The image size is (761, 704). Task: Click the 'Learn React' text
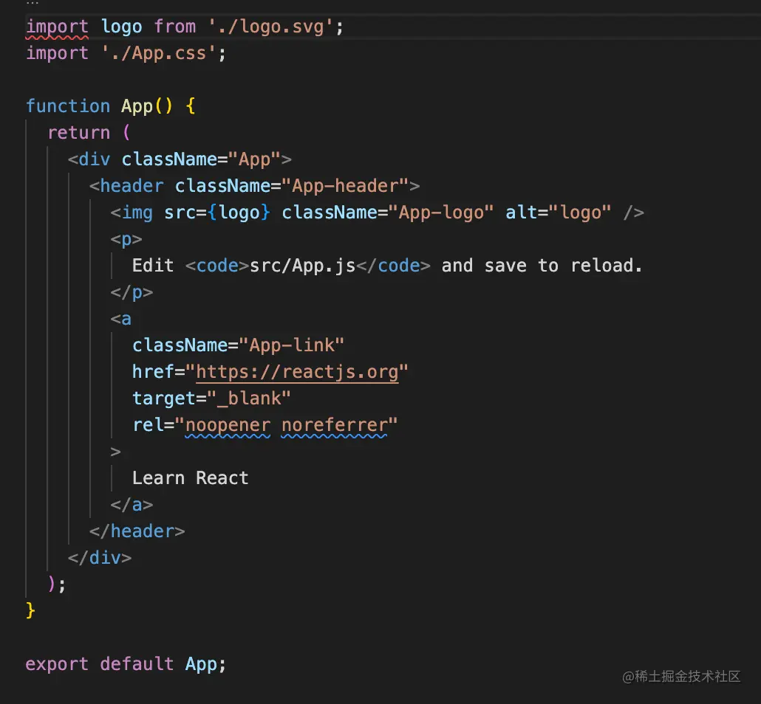191,478
